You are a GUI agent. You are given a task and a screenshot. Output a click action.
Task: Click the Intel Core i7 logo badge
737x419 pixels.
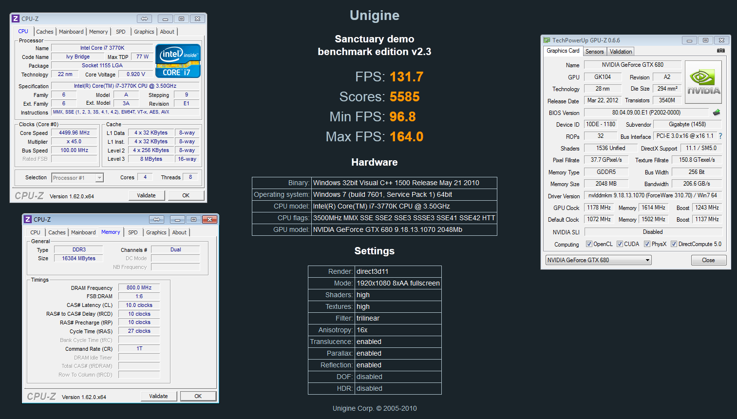(178, 61)
